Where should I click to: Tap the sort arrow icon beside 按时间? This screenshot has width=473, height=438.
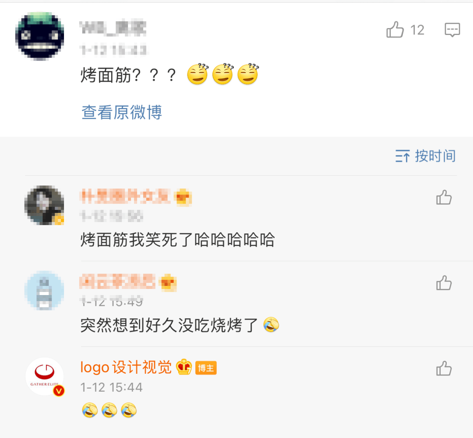coord(402,156)
